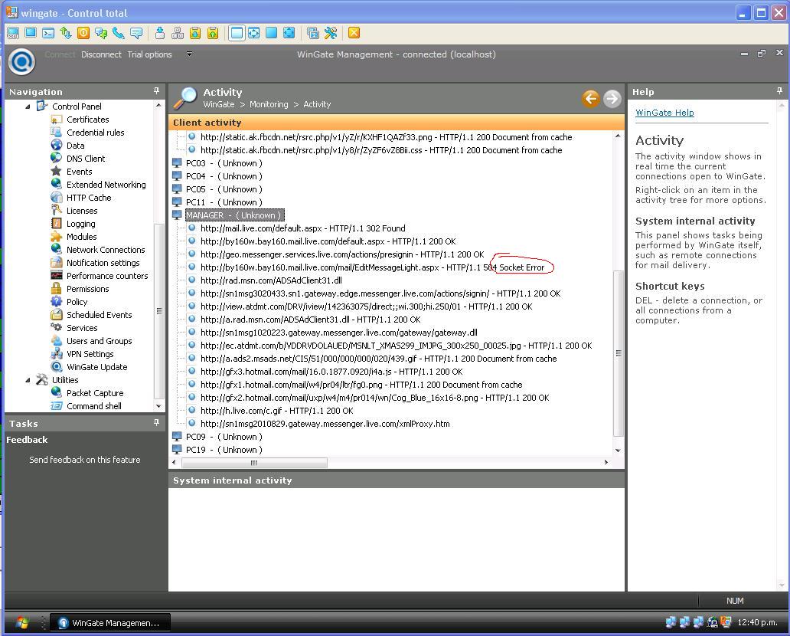
Task: Open Scheduled Events in navigation
Action: (100, 315)
